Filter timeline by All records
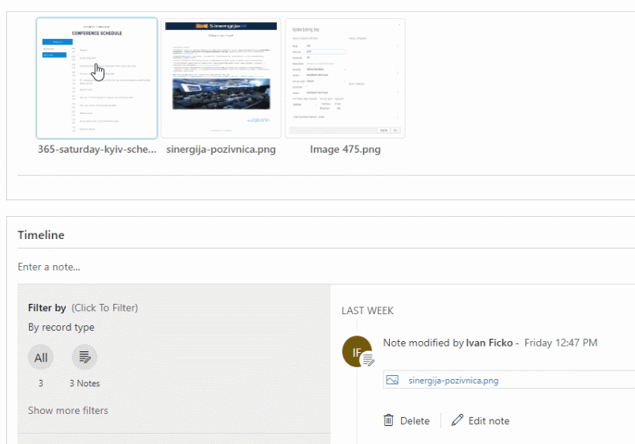 [40, 358]
